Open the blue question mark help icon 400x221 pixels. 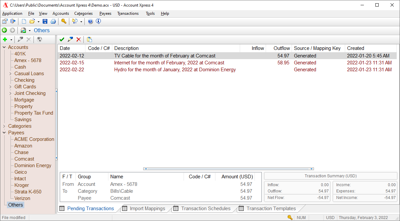[90, 21]
